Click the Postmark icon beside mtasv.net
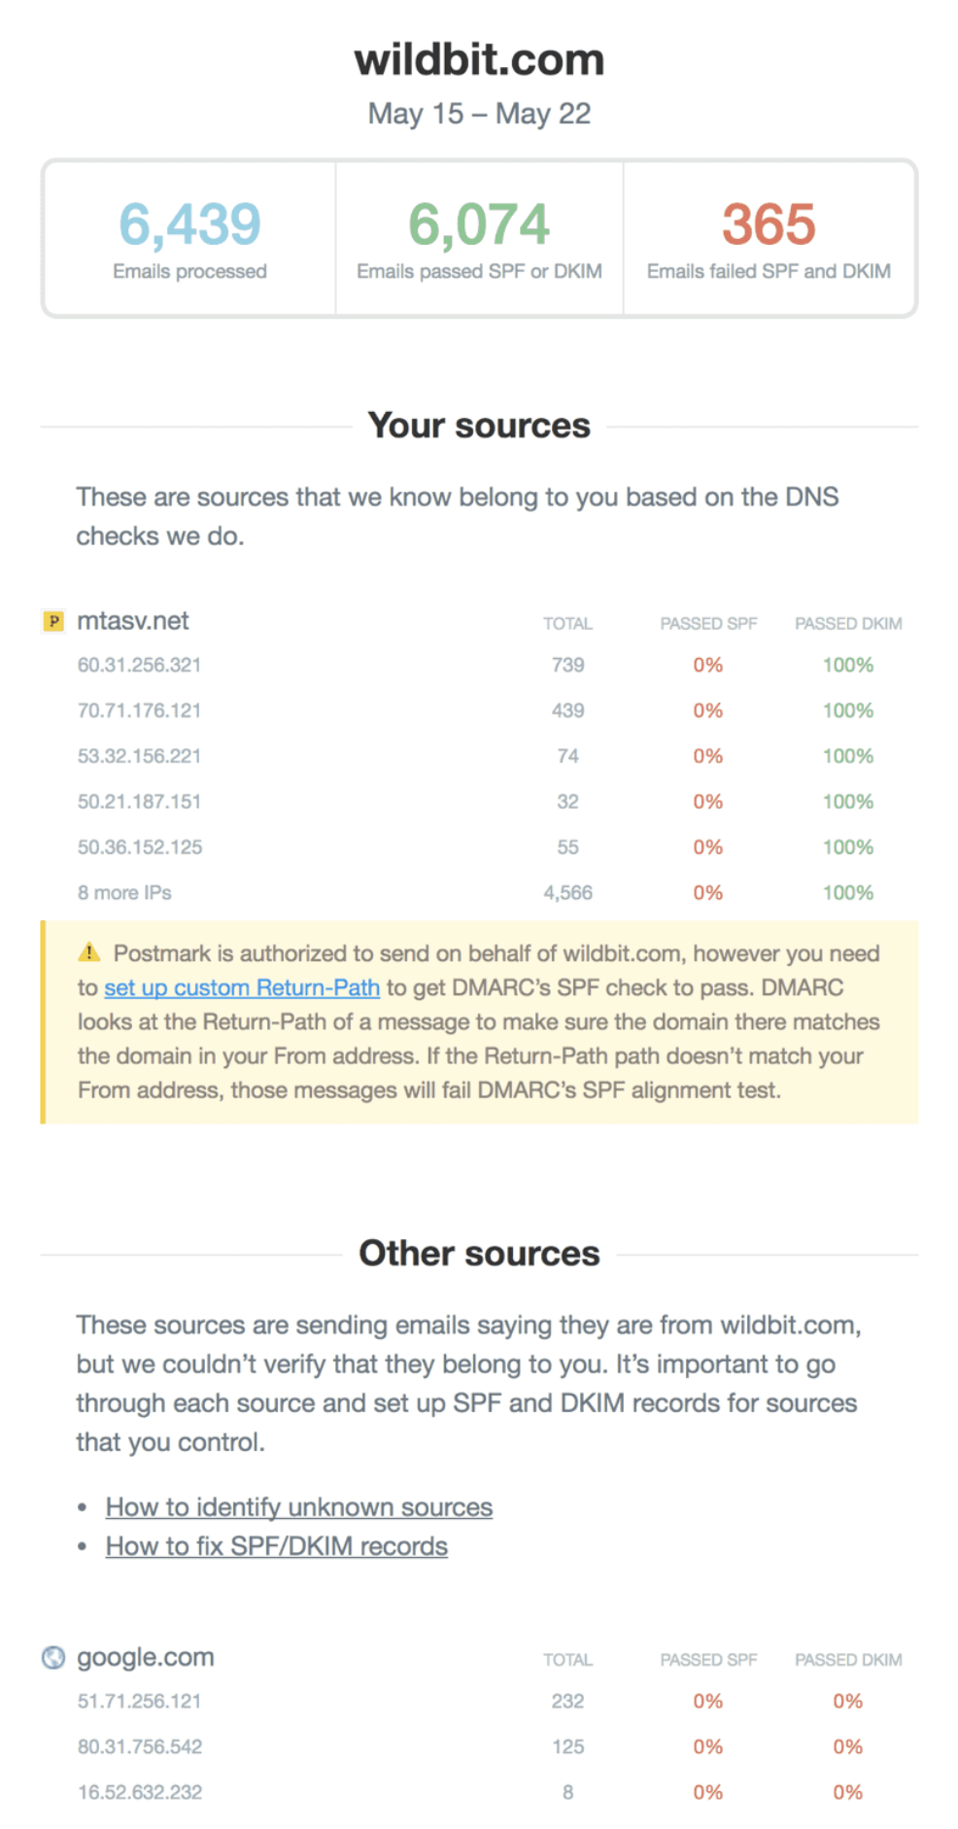 [53, 621]
